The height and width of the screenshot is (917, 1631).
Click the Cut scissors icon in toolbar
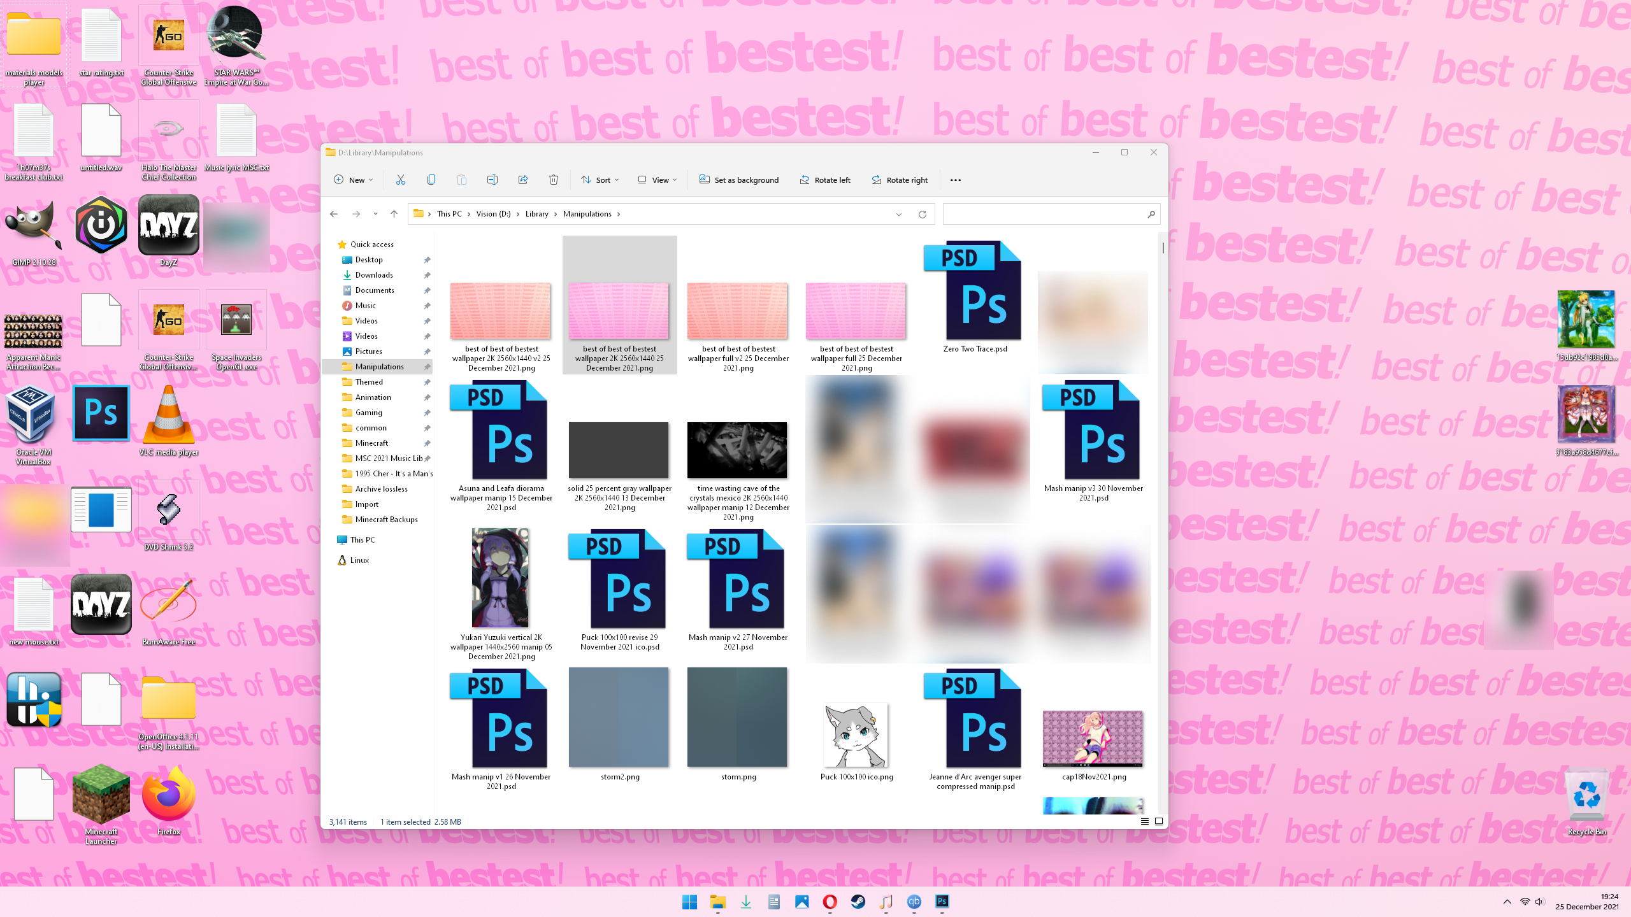click(400, 180)
